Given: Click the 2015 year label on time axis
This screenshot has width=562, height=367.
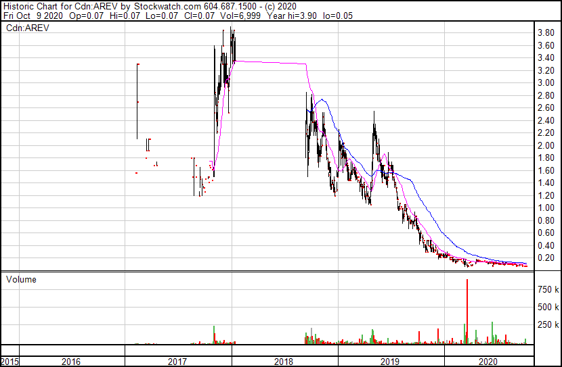Looking at the screenshot, I should tap(9, 362).
